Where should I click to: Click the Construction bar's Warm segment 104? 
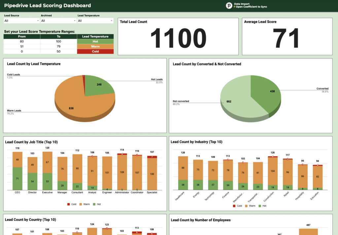click(273, 171)
